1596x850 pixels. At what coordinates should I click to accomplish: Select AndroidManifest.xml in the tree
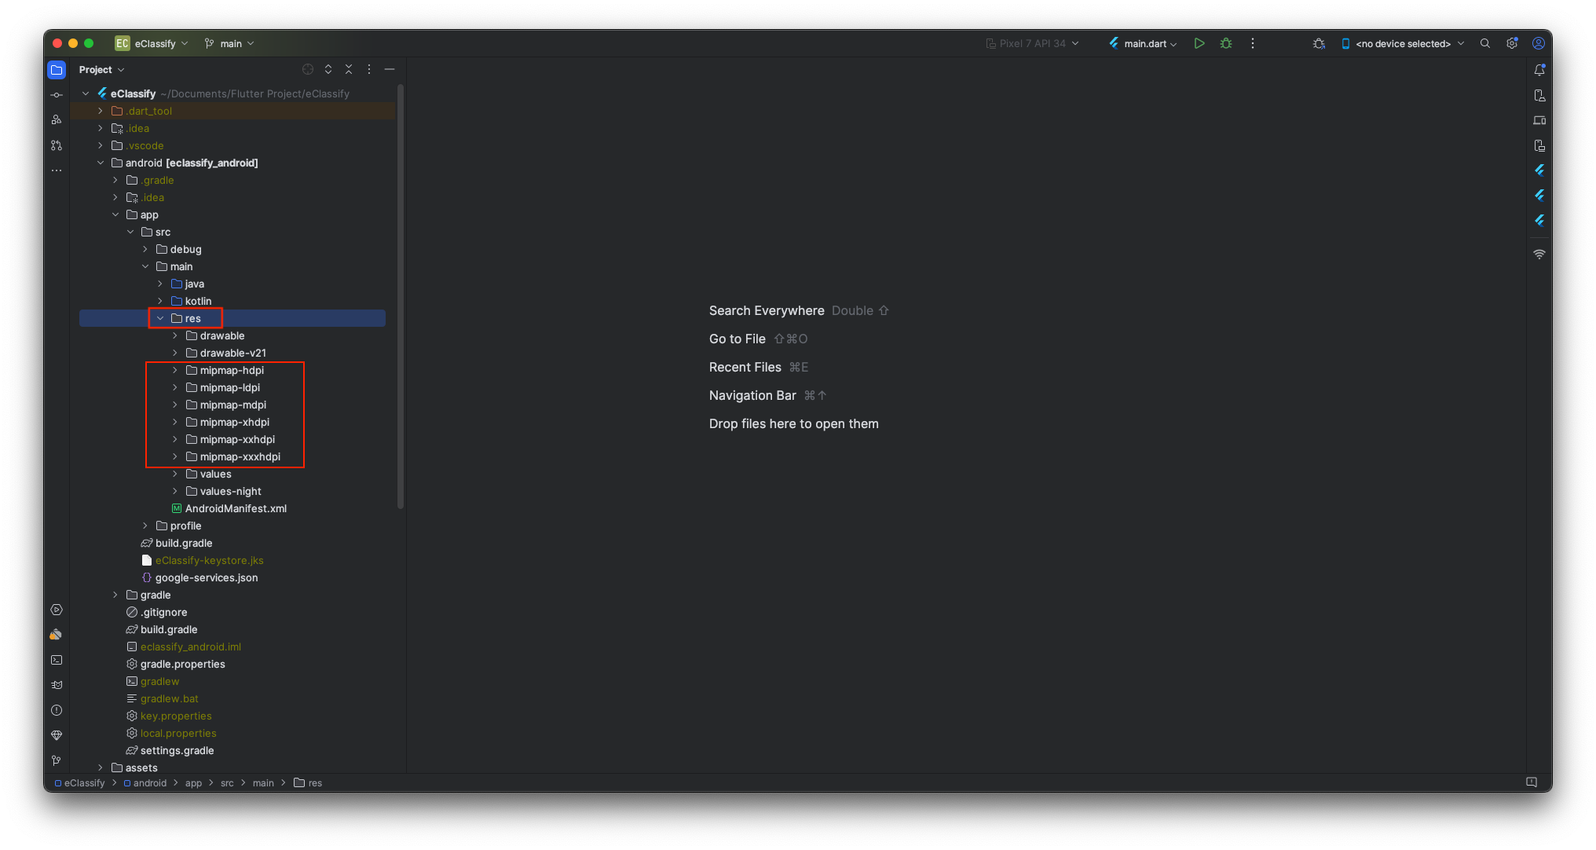[x=236, y=508]
